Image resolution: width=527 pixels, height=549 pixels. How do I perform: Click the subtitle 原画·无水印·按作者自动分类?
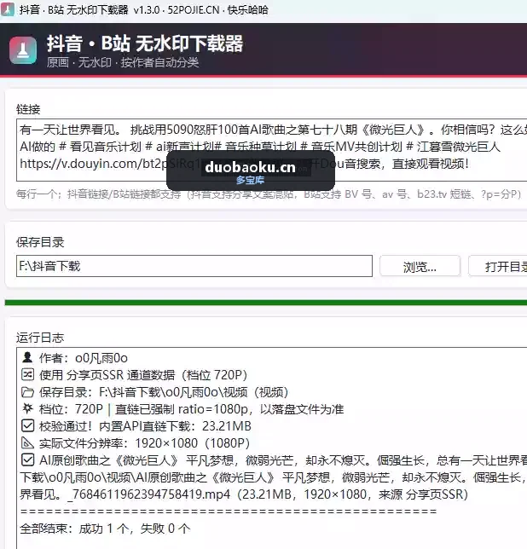pyautogui.click(x=123, y=63)
